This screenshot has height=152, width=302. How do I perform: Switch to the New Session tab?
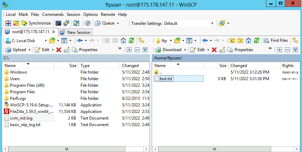75,32
